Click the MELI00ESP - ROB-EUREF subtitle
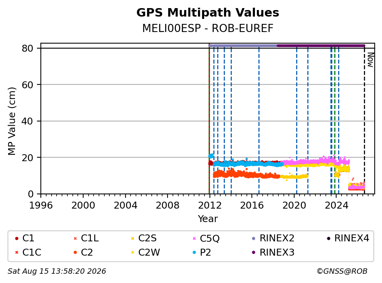The image size is (382, 283). (x=208, y=28)
